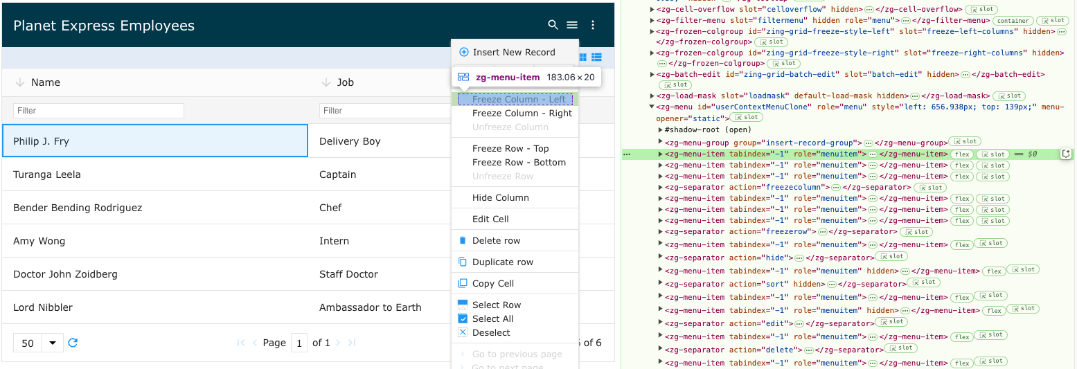
Task: Switch to row layout view icon
Action: 596,57
